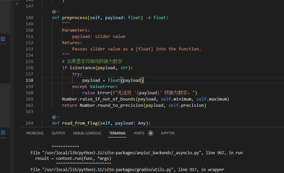Image resolution: width=284 pixels, height=173 pixels.
Task: Click 'self.precision' on line 162
Action: [x=186, y=105]
